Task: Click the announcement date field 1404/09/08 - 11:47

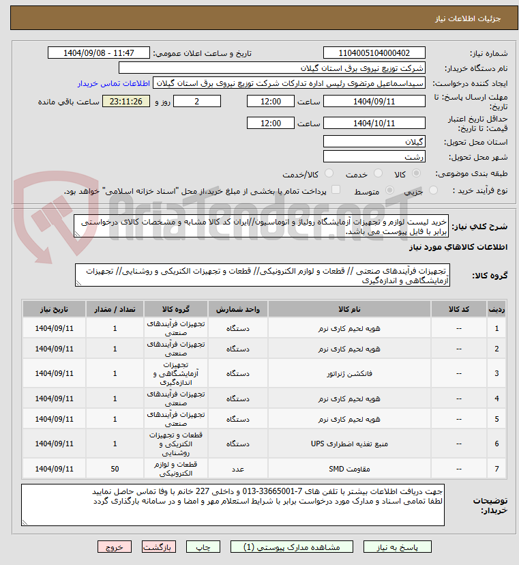Action: click(x=99, y=53)
